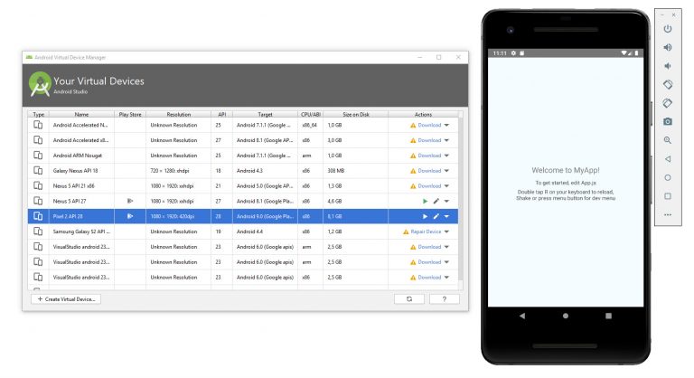This screenshot has height=378, width=694.
Task: Take a screenshot with the camera icon
Action: (668, 121)
